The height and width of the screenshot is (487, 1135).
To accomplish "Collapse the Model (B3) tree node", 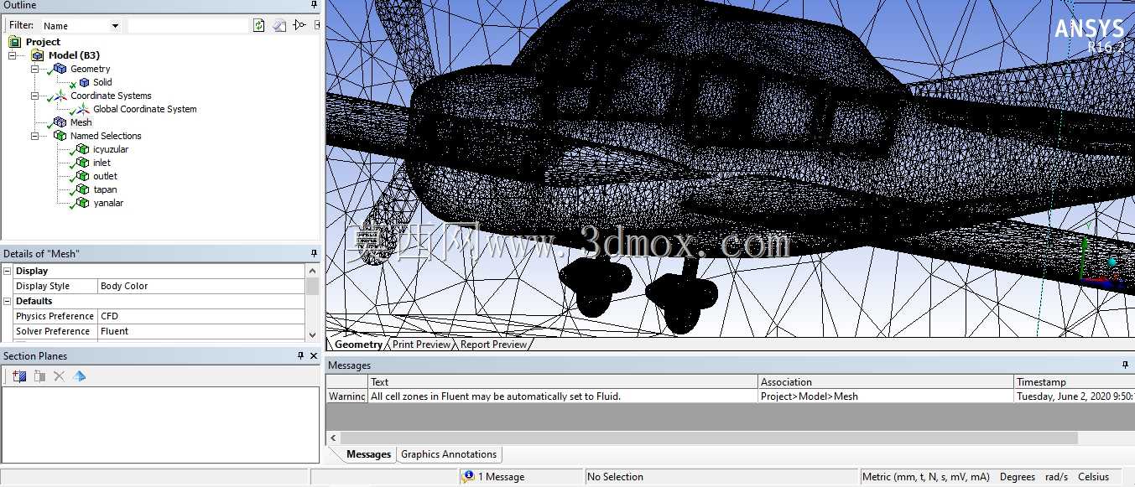I will pos(13,55).
